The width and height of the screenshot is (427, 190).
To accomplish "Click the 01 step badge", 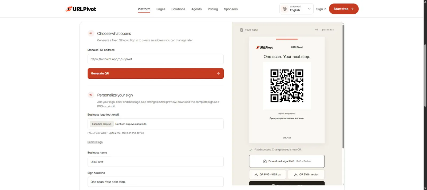I will (x=91, y=33).
